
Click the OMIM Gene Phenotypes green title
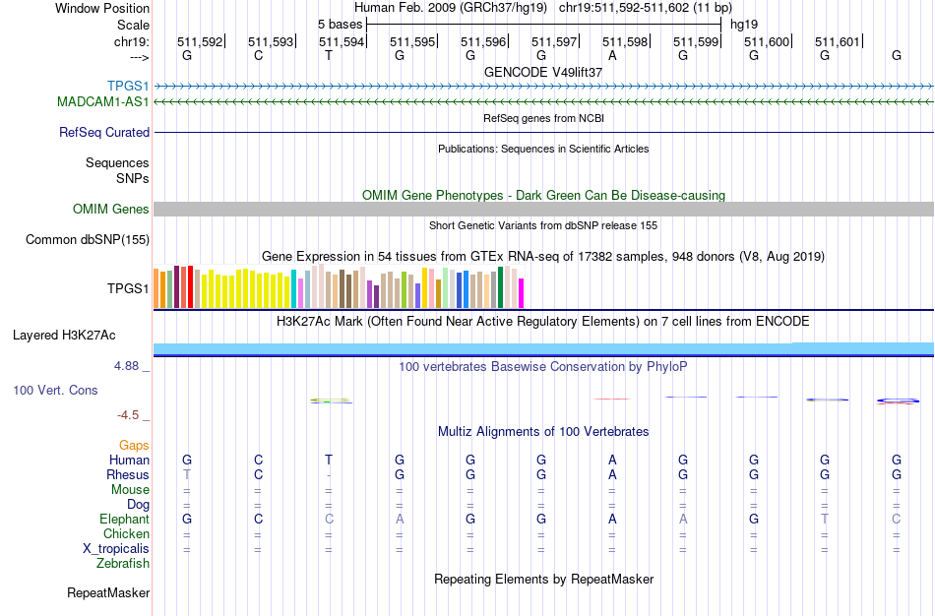(544, 196)
